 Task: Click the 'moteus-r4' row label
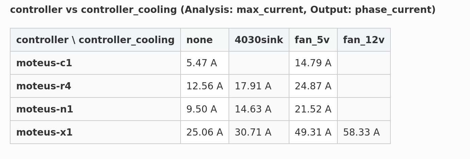[44, 86]
